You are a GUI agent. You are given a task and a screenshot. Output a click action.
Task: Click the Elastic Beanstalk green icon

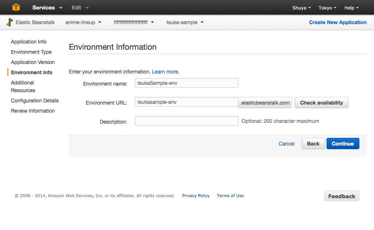tap(10, 22)
